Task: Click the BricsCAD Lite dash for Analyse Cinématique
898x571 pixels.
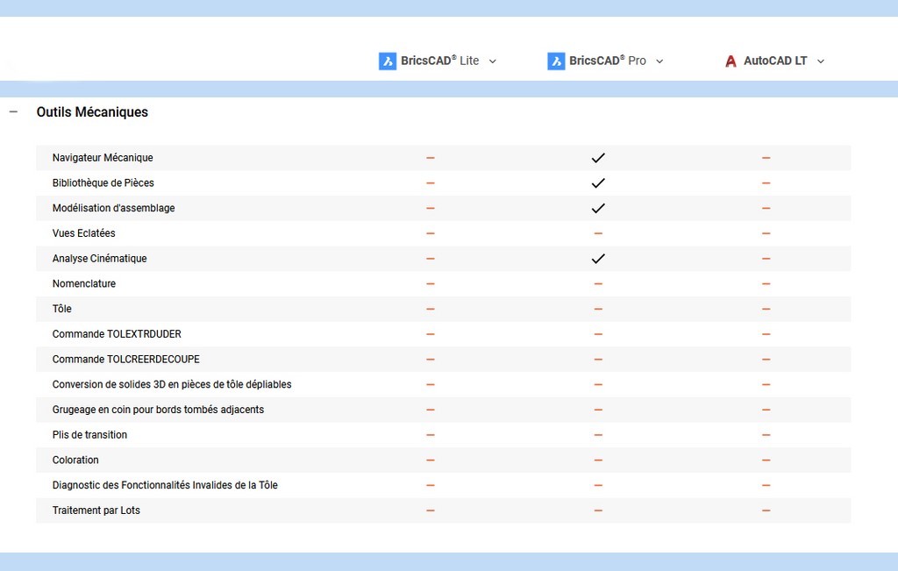Action: pyautogui.click(x=430, y=258)
